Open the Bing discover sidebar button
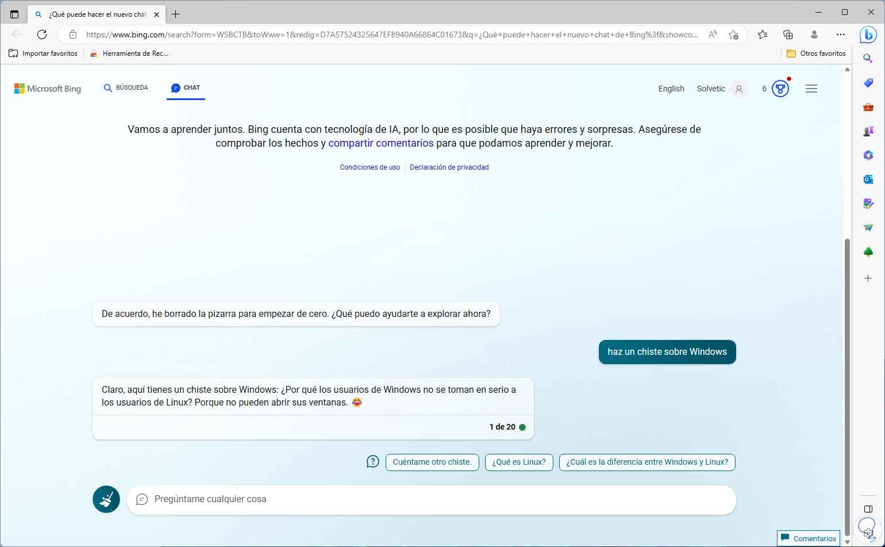Screen dimensions: 885x547 tap(868, 35)
